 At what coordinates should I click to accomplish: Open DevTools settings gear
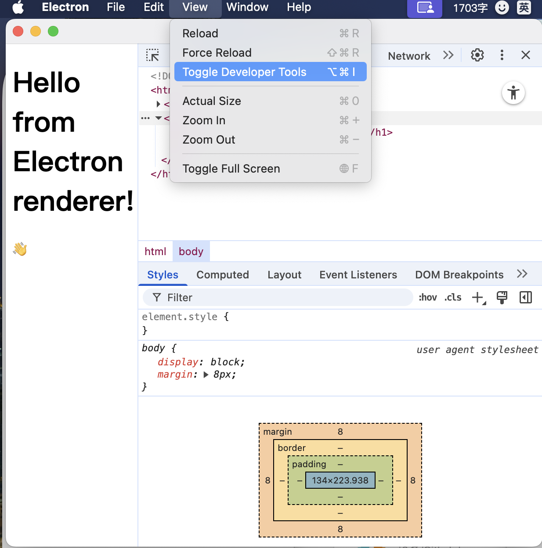pyautogui.click(x=477, y=55)
